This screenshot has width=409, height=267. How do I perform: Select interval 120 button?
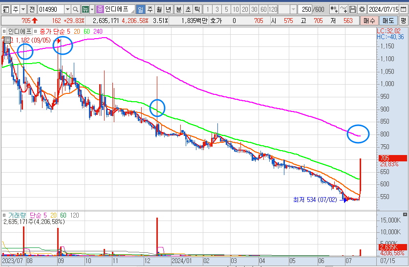[x=273, y=10]
